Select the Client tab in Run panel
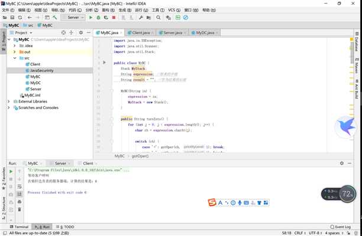 tap(88, 163)
